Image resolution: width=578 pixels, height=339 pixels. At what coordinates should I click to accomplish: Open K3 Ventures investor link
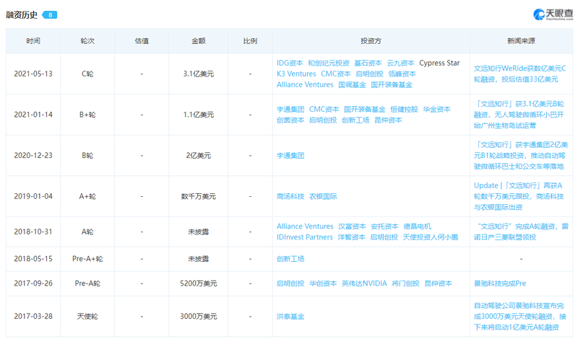point(296,74)
